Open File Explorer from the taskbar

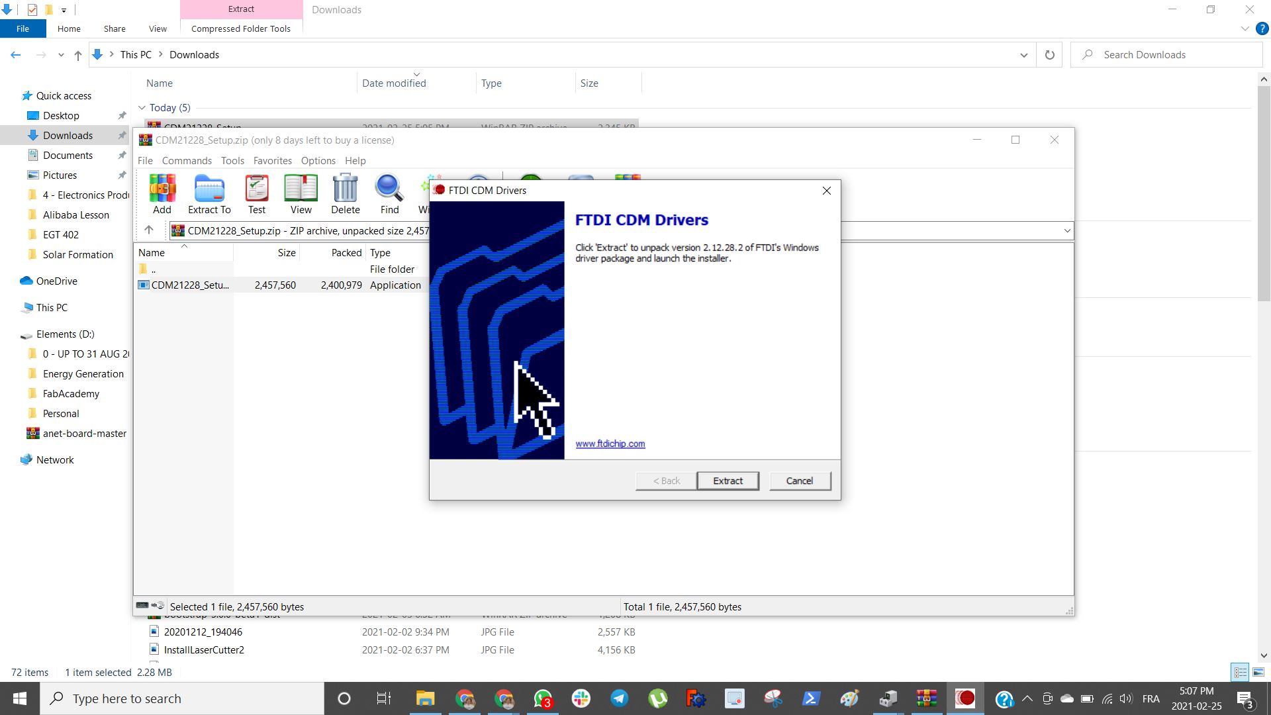click(x=425, y=698)
